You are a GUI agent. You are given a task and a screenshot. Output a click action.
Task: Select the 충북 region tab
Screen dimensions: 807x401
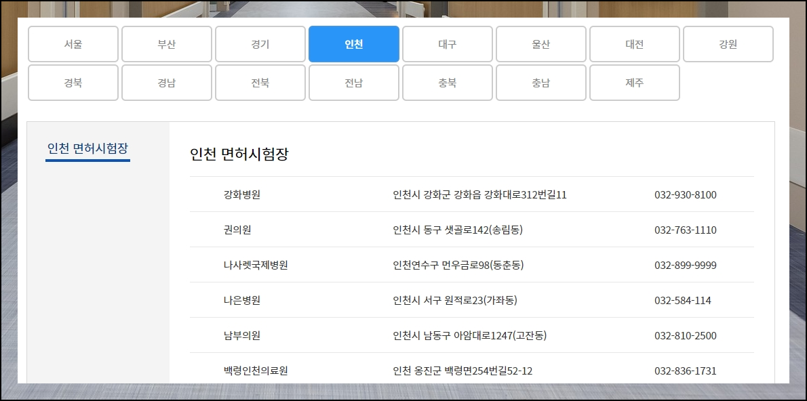[448, 83]
